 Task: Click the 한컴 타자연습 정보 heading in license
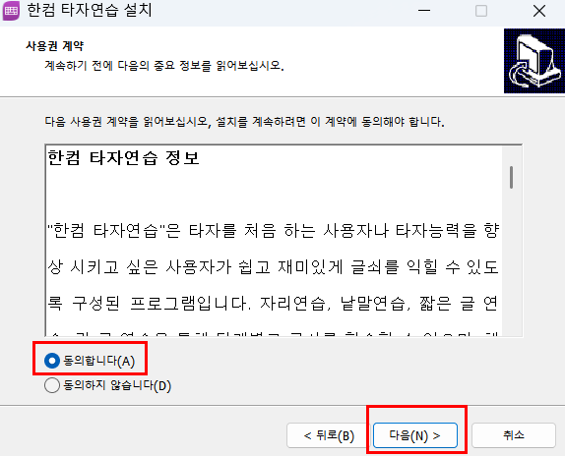(x=123, y=158)
